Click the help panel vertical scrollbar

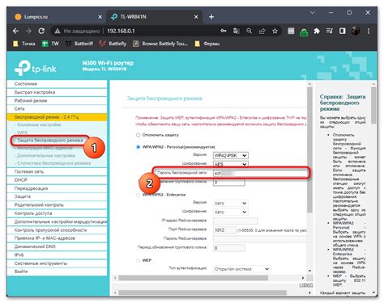coord(373,105)
